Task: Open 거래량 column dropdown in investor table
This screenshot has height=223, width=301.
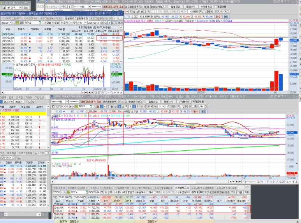Action: pyautogui.click(x=99, y=201)
